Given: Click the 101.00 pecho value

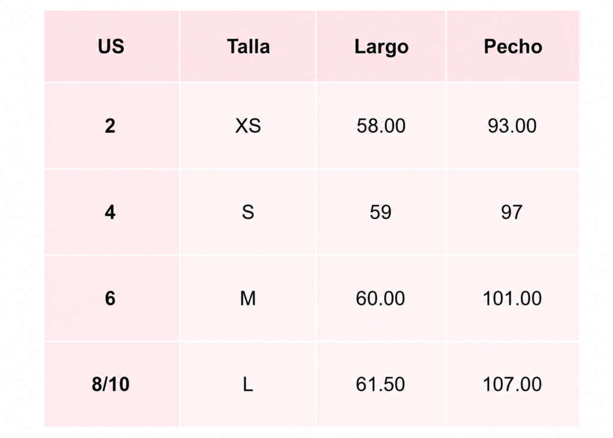Looking at the screenshot, I should 512,299.
